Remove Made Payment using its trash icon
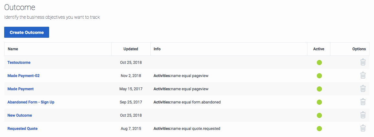374x137 pixels. click(x=363, y=89)
